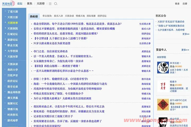Open user 四书五经 profile link

175,63
